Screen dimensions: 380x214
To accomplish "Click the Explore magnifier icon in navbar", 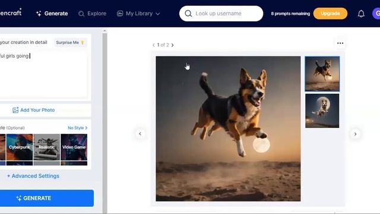I will click(x=81, y=14).
